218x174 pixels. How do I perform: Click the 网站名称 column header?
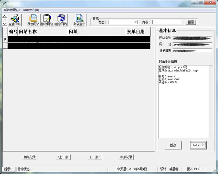[x=43, y=31]
